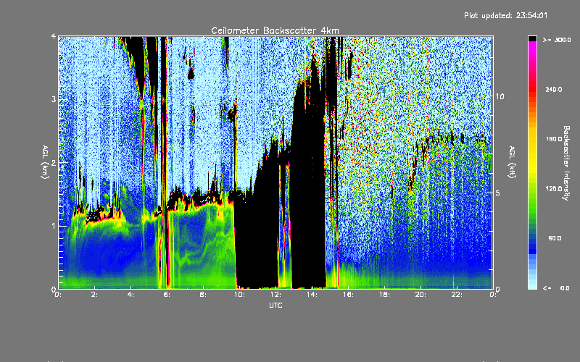Click the '10:' tick on the UTC axis
The image size is (580, 362).
239,295
